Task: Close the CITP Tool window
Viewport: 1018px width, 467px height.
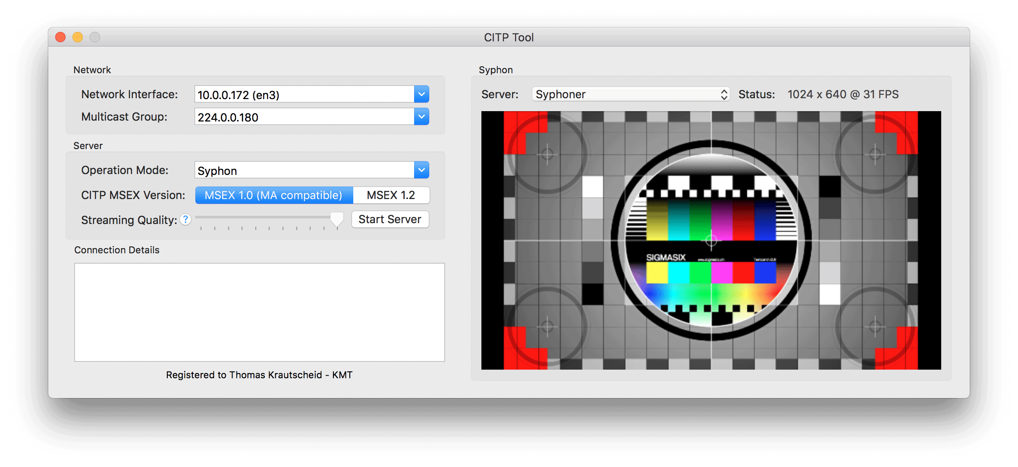Action: pos(60,37)
